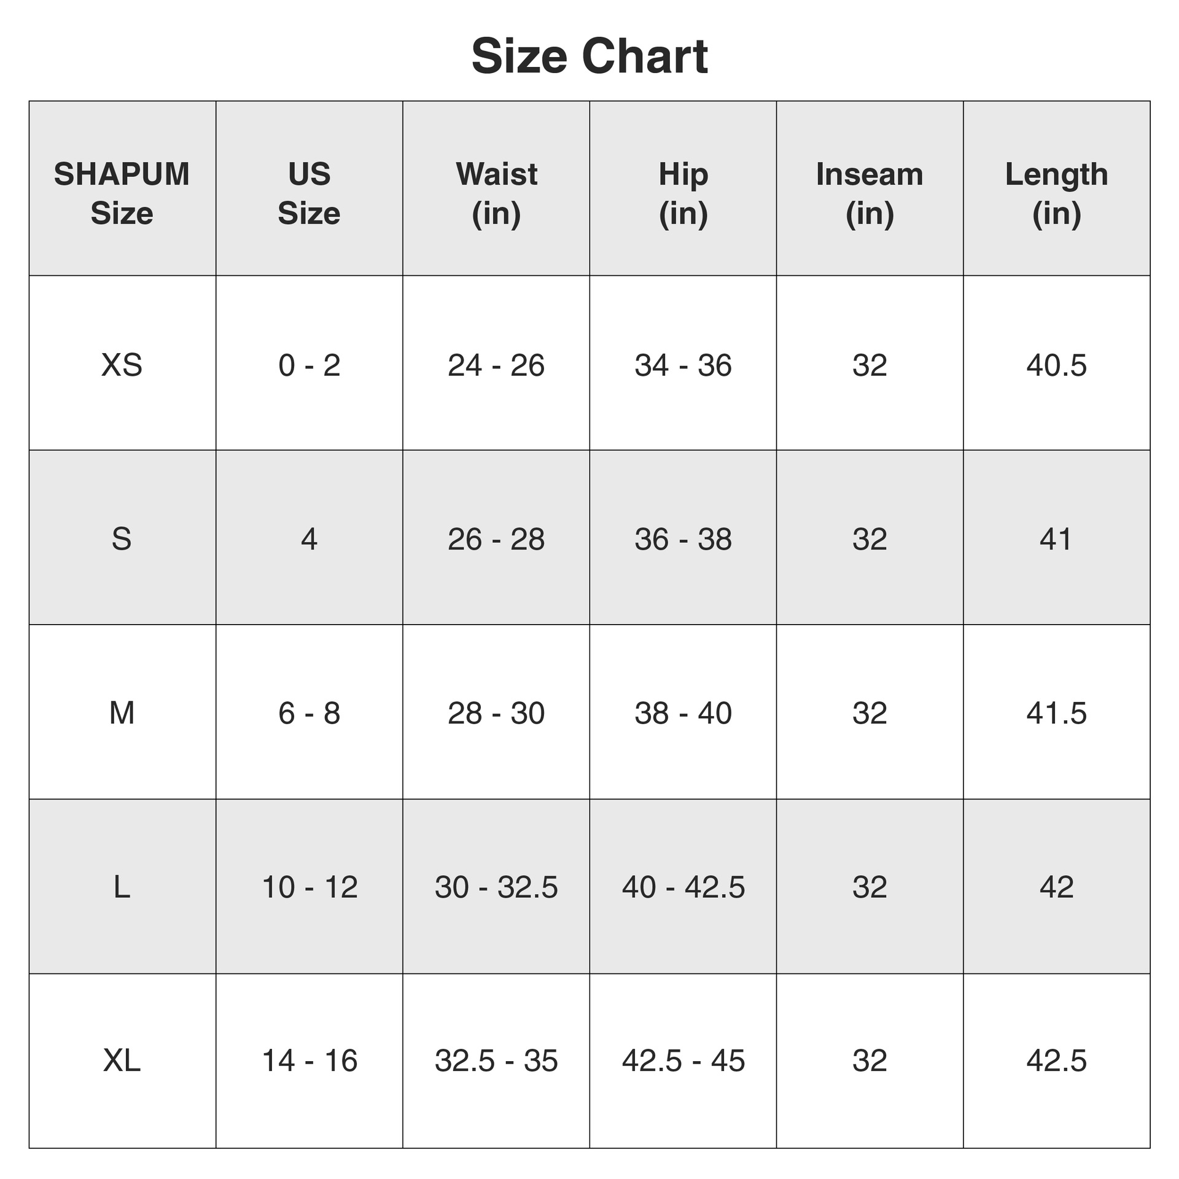Click the hip 38 - 40 cell
Viewport: 1179px width, 1179px height.
[x=683, y=712]
